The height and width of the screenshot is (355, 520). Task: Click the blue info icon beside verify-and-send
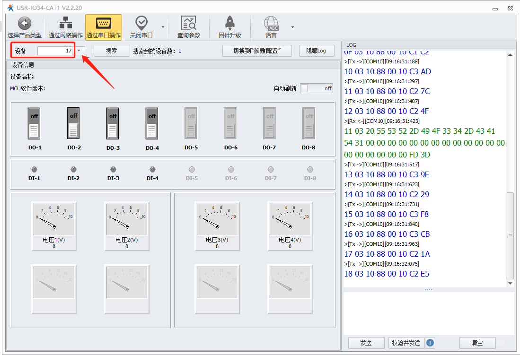430,343
